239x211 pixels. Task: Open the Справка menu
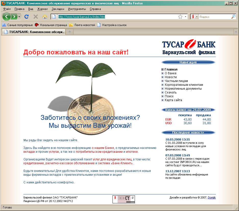pos(95,9)
